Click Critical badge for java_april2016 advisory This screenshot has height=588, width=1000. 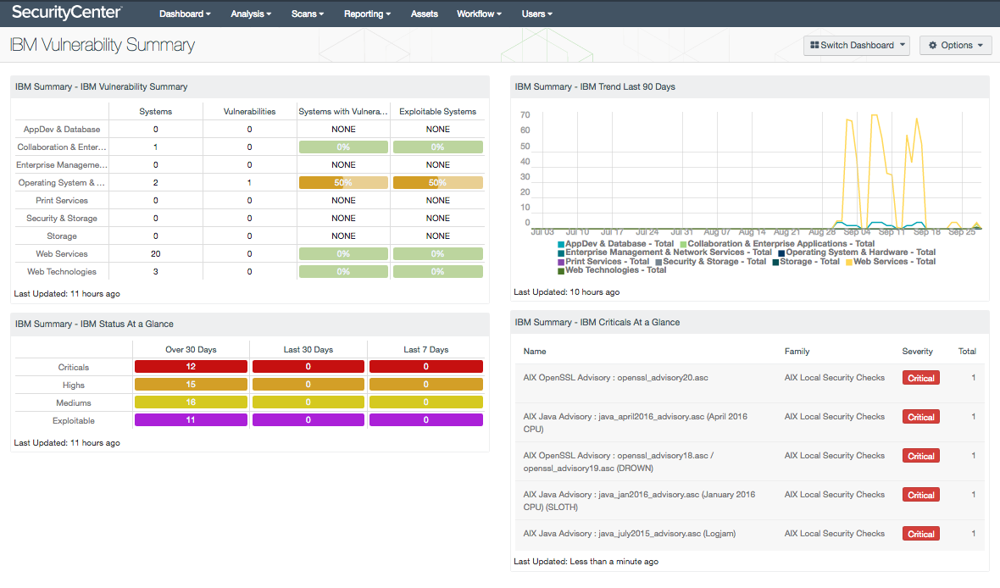[x=921, y=417]
